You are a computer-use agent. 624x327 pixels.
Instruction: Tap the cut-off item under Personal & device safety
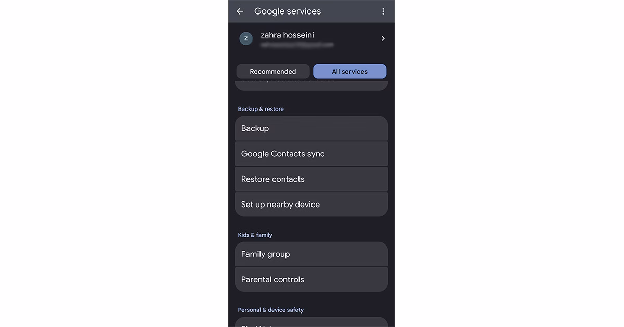coord(311,322)
